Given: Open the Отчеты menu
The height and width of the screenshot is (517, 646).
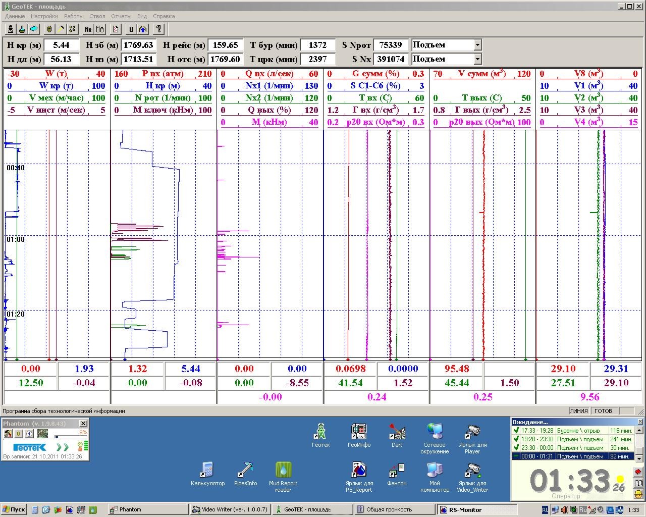Looking at the screenshot, I should [121, 16].
